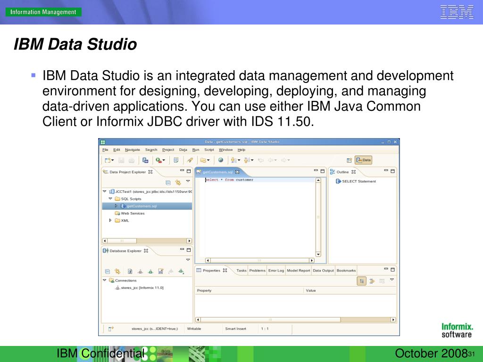This screenshot has width=483, height=362.
Task: Open the Help menu
Action: point(241,149)
